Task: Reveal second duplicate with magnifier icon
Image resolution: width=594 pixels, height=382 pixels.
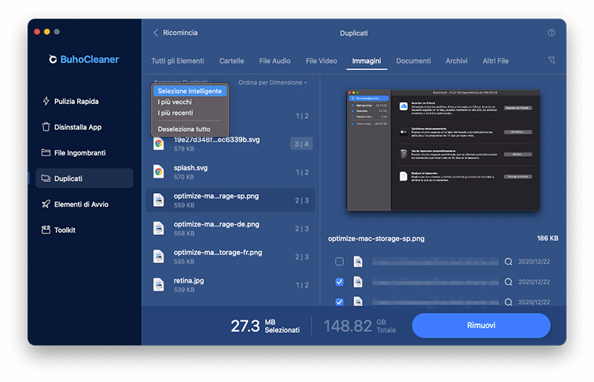Action: click(509, 282)
